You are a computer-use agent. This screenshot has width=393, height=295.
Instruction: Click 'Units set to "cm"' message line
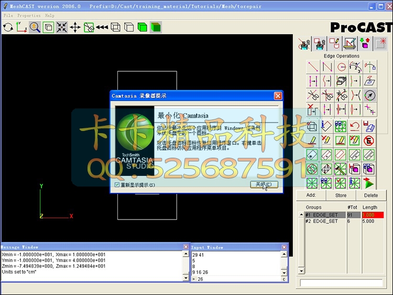tap(19, 272)
